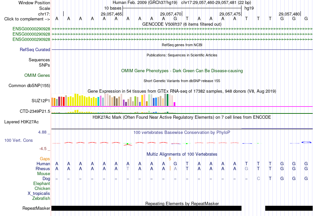
Task: Open the RefSeq Curated track label
Action: 35,49
